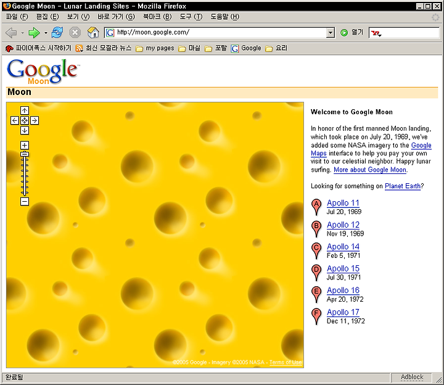Open the 파일 (F) menu
This screenshot has width=444, height=385.
[17, 17]
